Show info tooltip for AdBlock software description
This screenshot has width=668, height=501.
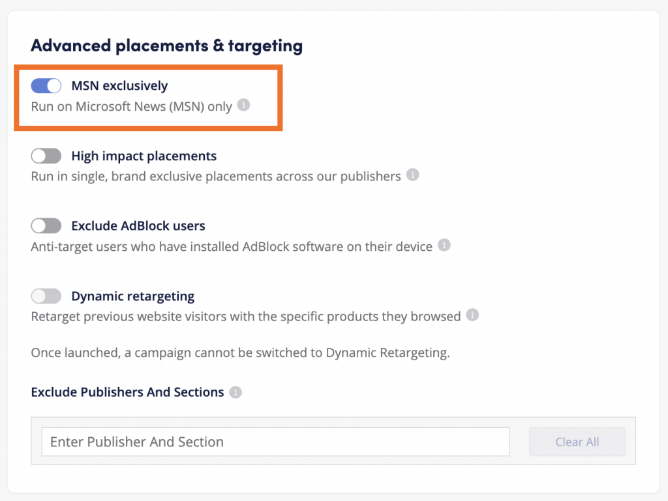click(x=444, y=246)
